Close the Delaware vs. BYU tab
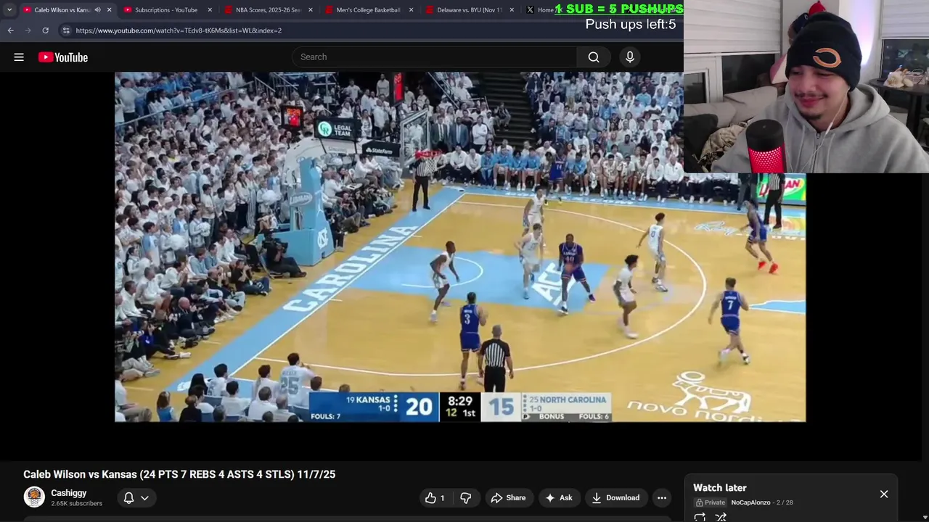The image size is (929, 522). (512, 10)
